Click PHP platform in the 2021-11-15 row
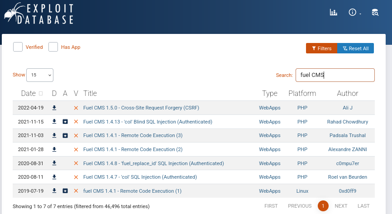392x214 pixels. coord(302,122)
